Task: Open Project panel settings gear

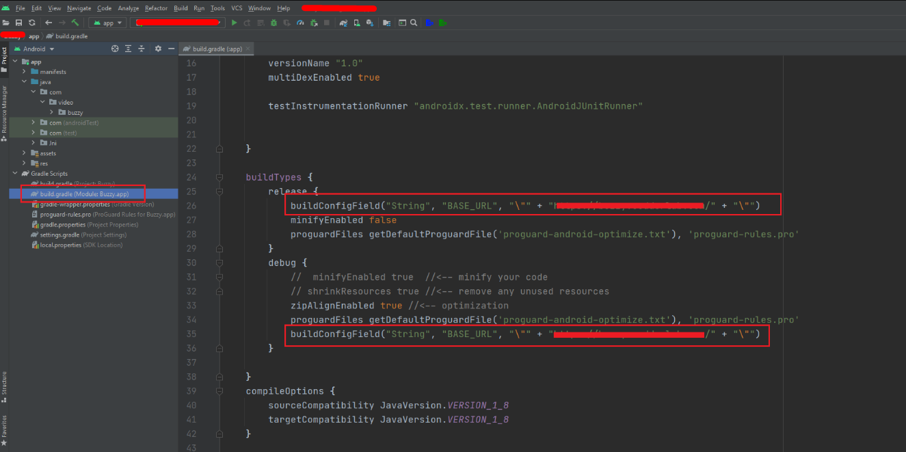Action: point(158,49)
